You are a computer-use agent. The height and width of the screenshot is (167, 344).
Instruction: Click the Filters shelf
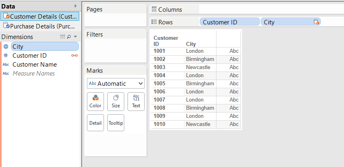click(x=115, y=46)
